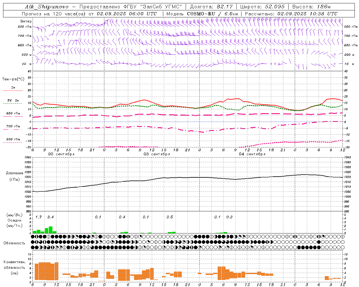This screenshot has height=287, width=359.
Task: Click the Конвективн. облачность label
Action: coord(14,265)
